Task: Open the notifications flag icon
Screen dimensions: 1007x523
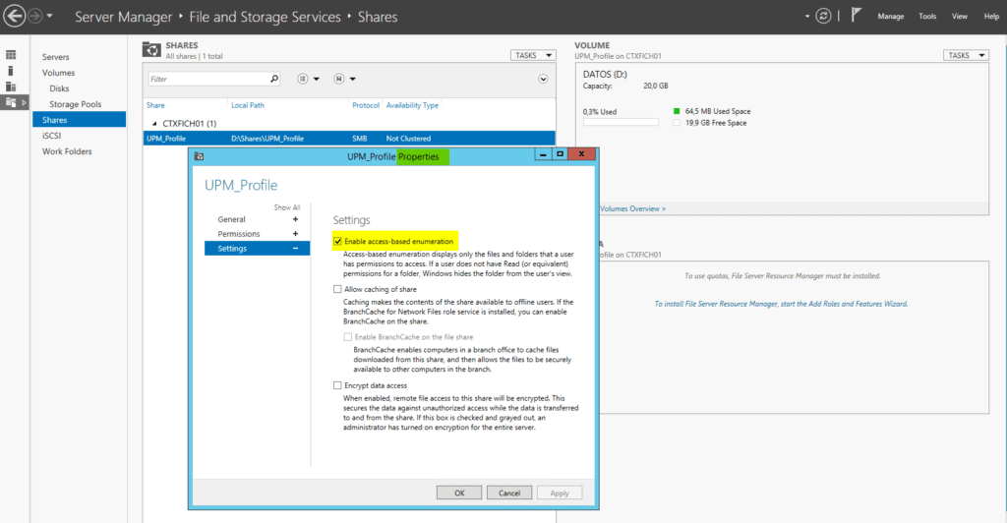Action: click(857, 15)
